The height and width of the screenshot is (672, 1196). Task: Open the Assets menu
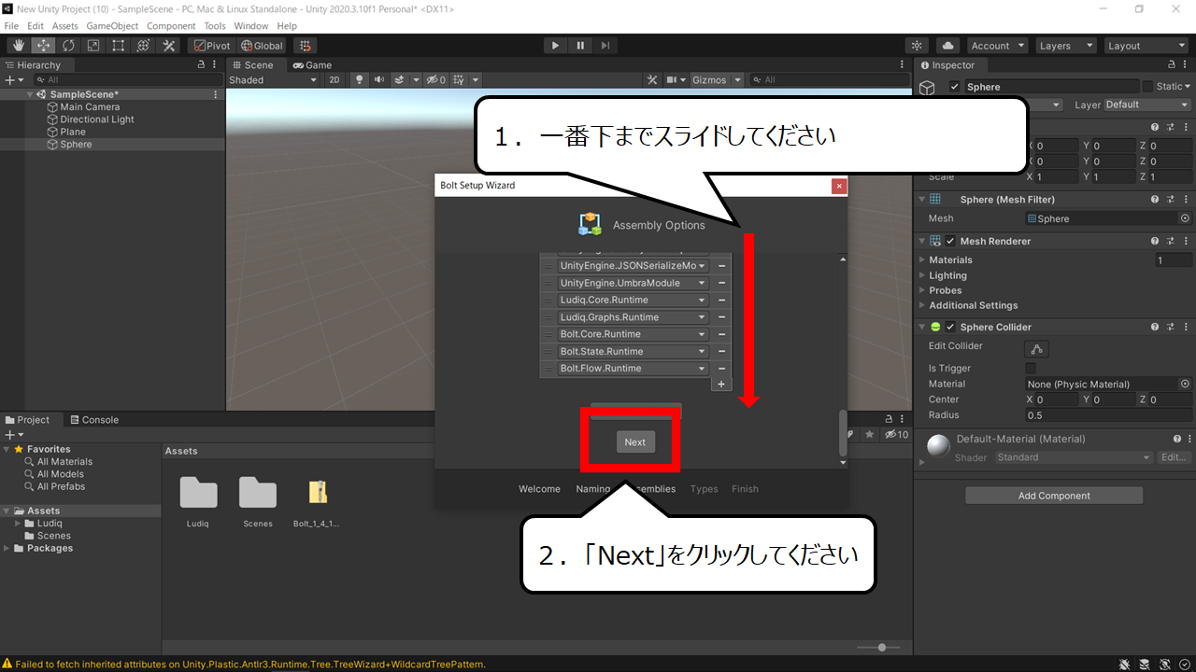pyautogui.click(x=65, y=26)
